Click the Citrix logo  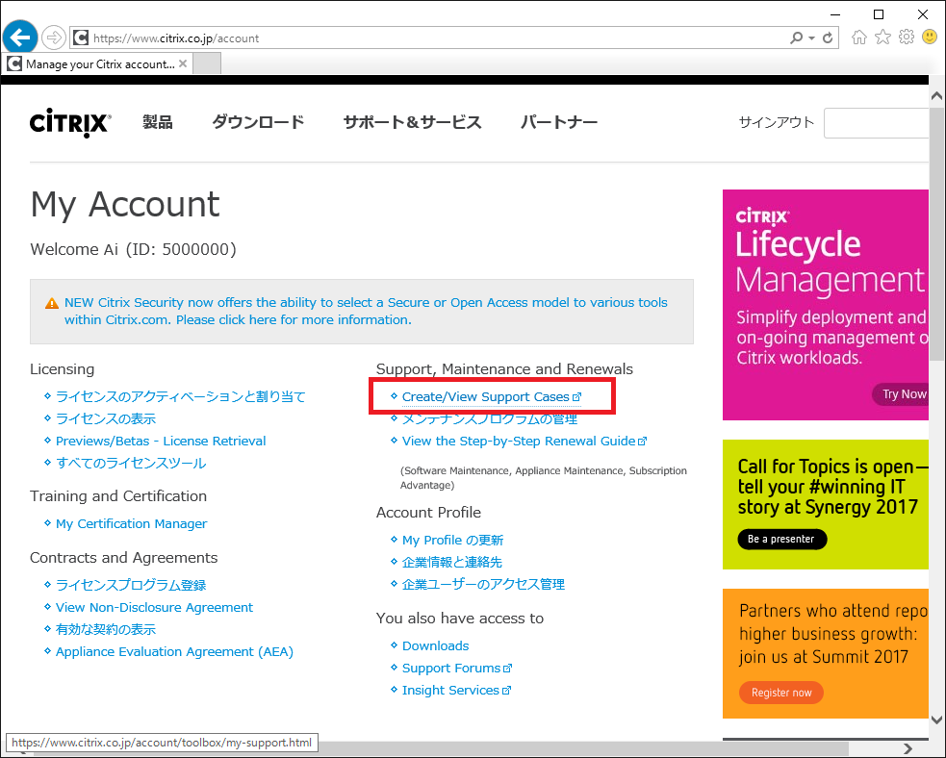[x=70, y=123]
